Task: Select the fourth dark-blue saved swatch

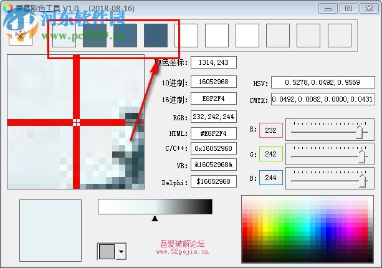Action: click(x=156, y=36)
